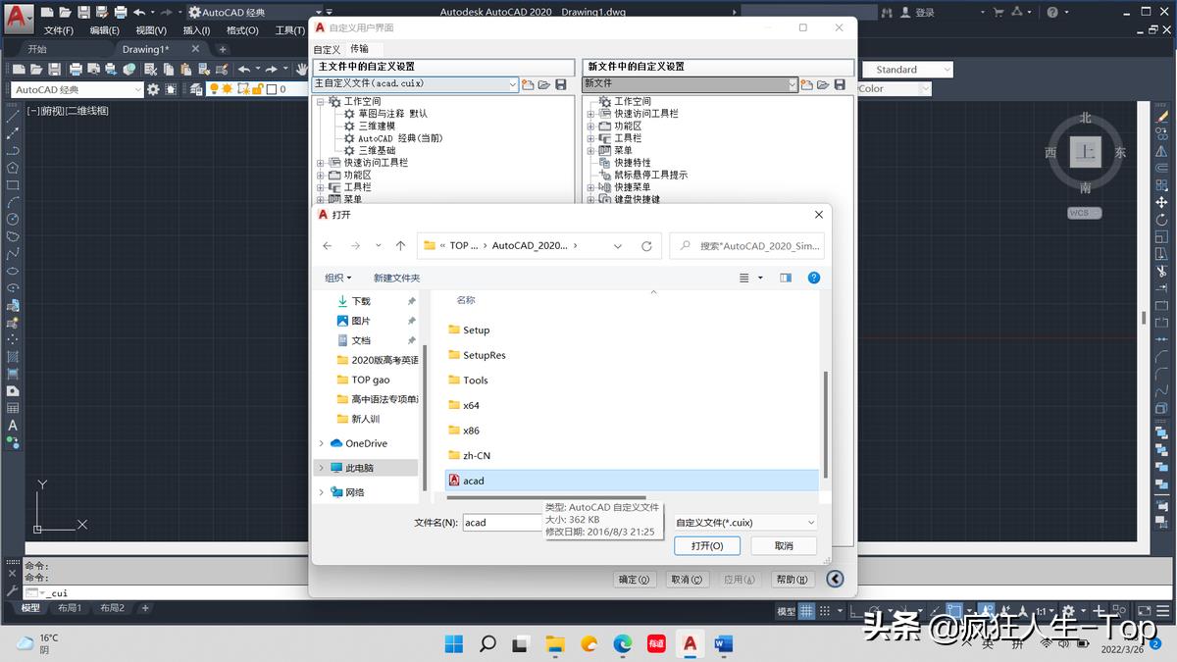Open AutoCAD 经典 workspace combo box
This screenshot has height=662, width=1177.
[x=77, y=89]
